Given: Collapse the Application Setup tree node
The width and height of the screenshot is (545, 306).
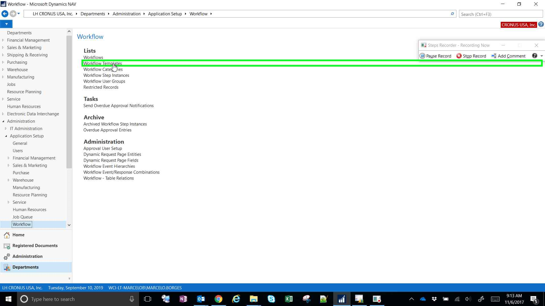Looking at the screenshot, I should tap(6, 136).
